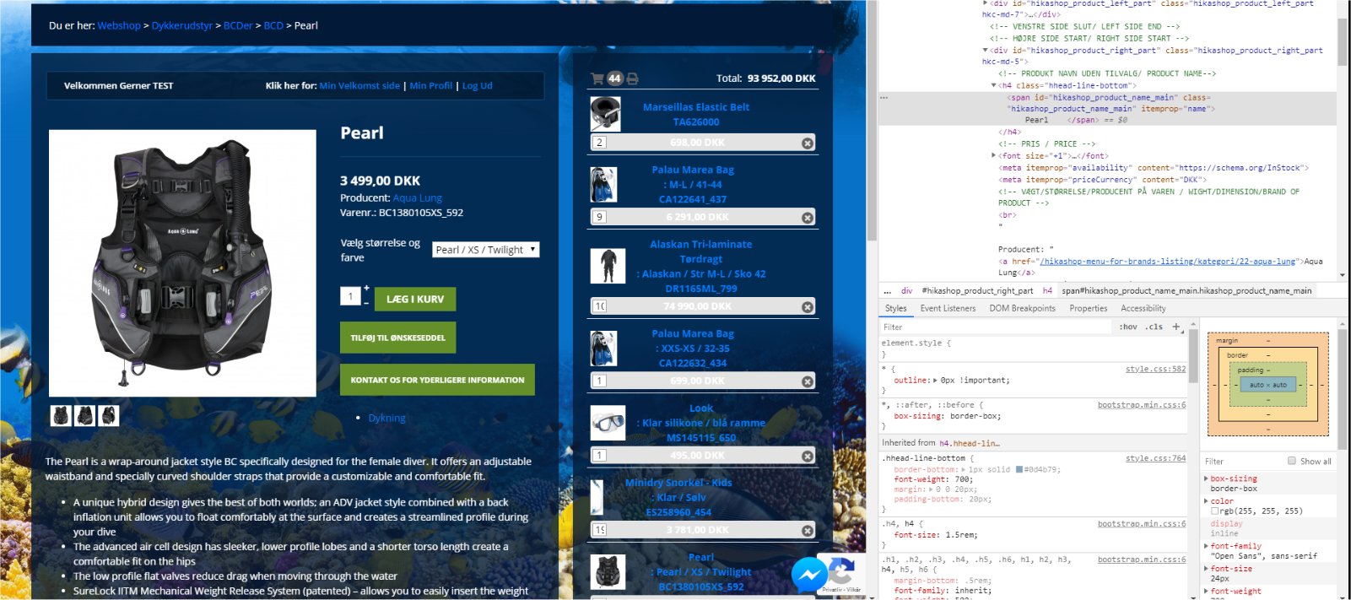1351x600 pixels.
Task: Remove Palau Marea Bag M-L from cart
Action: [x=808, y=218]
